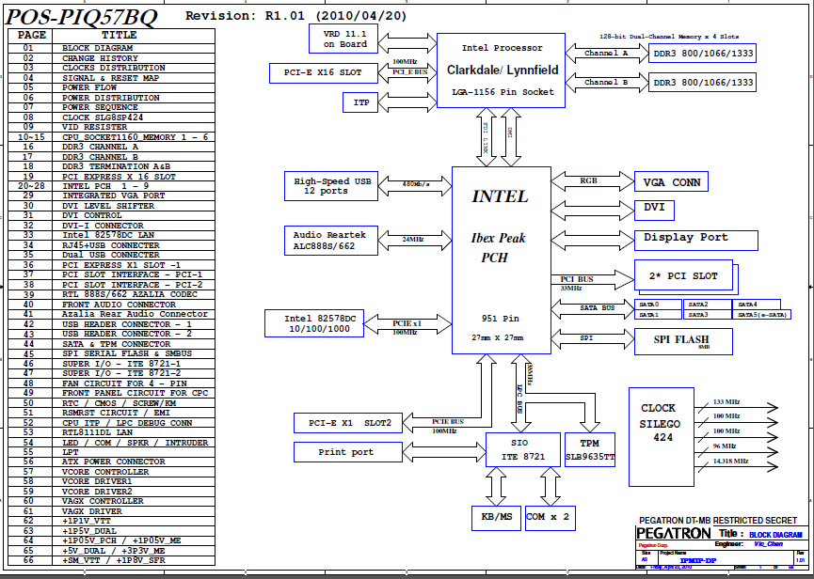Screen dimensions: 814x579
Task: Select the PCI-E X16 SLOT block
Action: pyautogui.click(x=322, y=72)
